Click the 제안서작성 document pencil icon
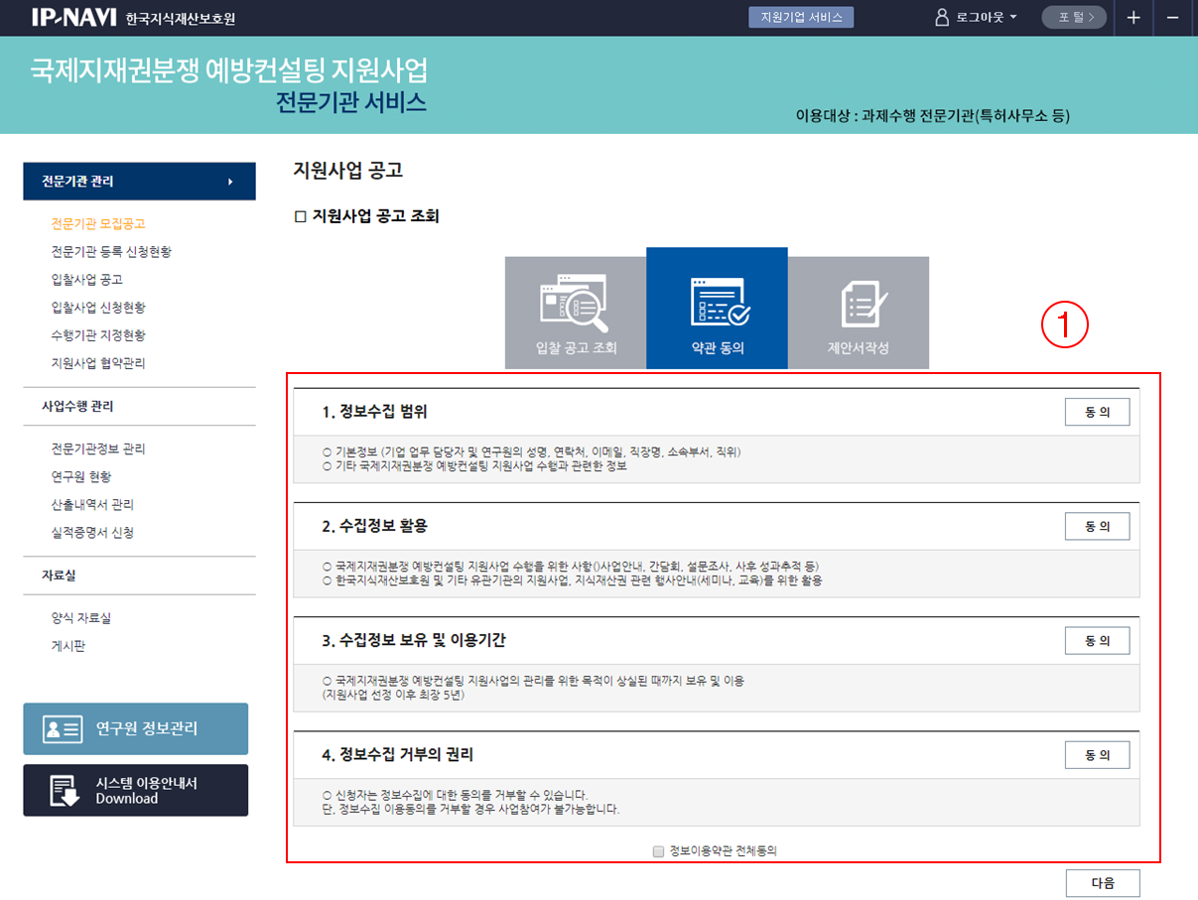1198x900 pixels. pos(859,302)
